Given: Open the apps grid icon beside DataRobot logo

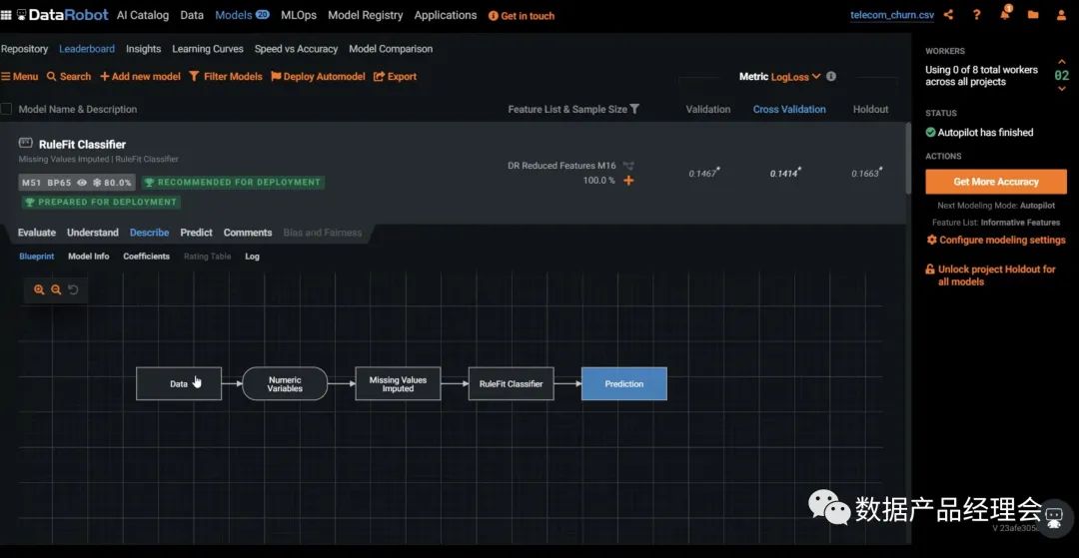Looking at the screenshot, I should 6,15.
